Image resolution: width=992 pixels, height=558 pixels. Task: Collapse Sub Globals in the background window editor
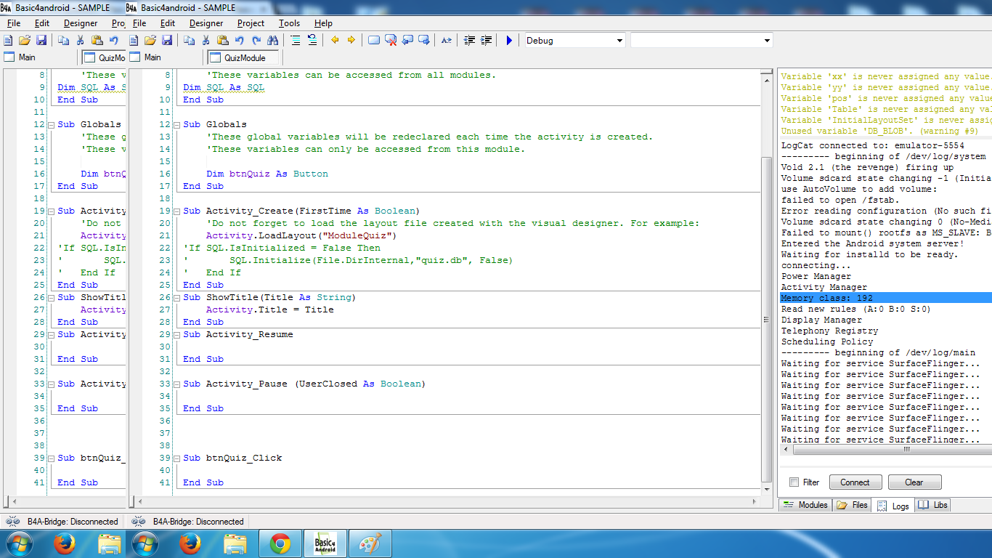(50, 124)
